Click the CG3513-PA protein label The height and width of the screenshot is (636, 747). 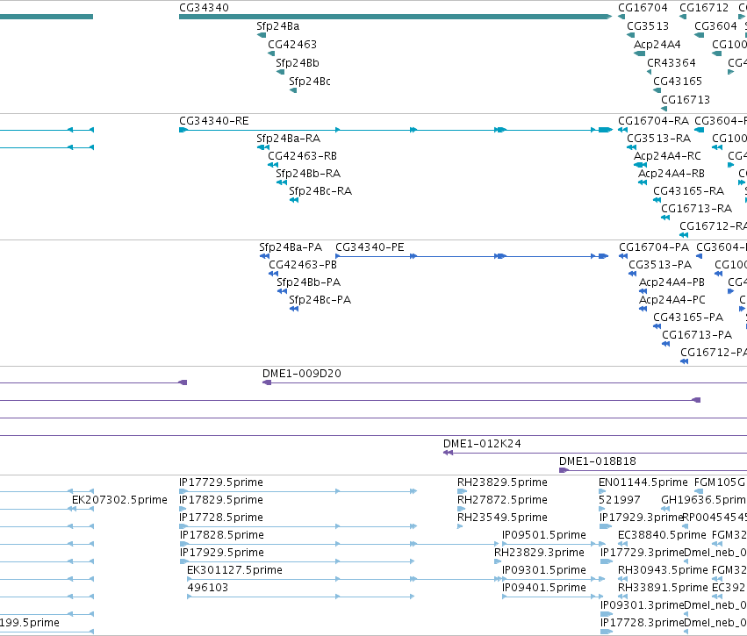coord(660,265)
